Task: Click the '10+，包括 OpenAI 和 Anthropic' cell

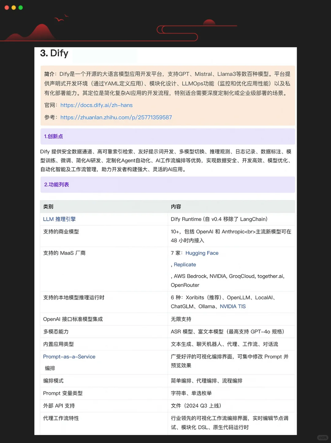Action: point(231,236)
